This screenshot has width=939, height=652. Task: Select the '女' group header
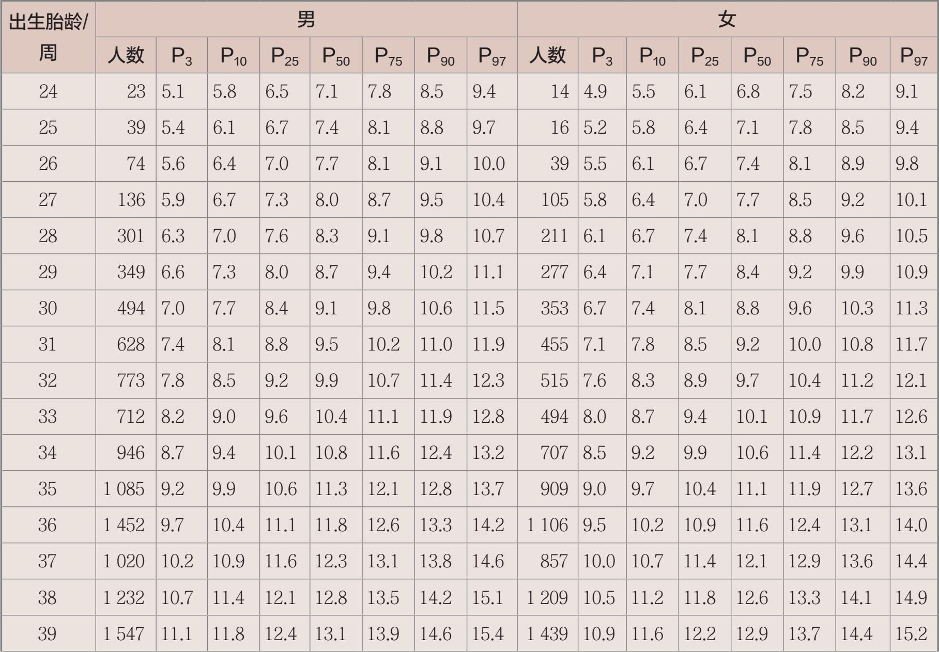coord(727,19)
